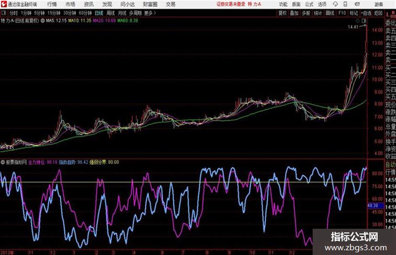Click the side panel toggle icon near diamond

(x=364, y=21)
